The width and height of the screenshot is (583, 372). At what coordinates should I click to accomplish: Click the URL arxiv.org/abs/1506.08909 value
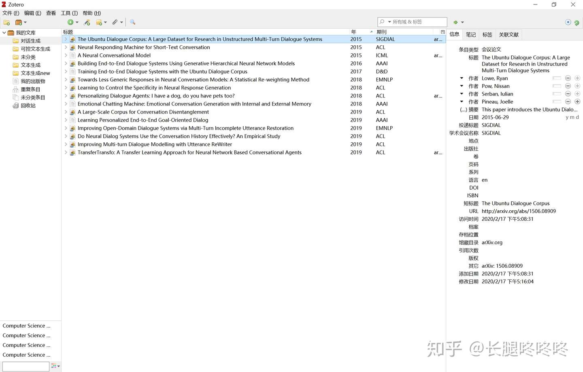click(519, 211)
